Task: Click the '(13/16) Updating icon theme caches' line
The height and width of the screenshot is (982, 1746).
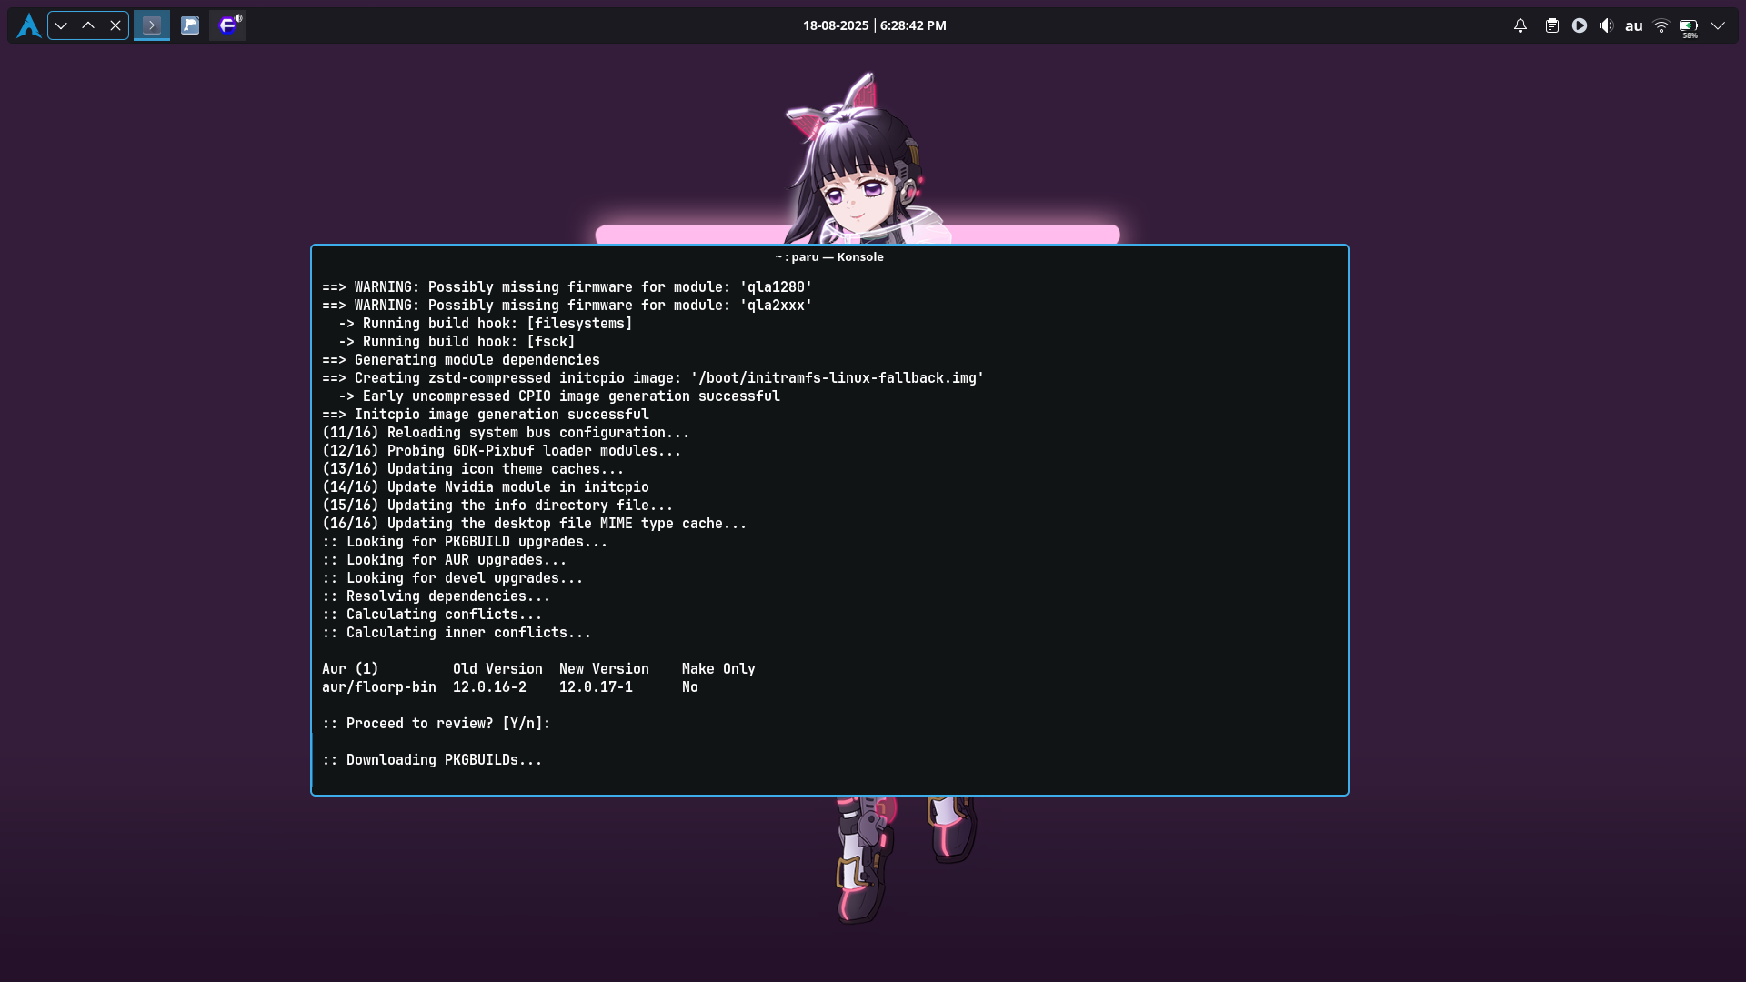Action: click(x=473, y=469)
